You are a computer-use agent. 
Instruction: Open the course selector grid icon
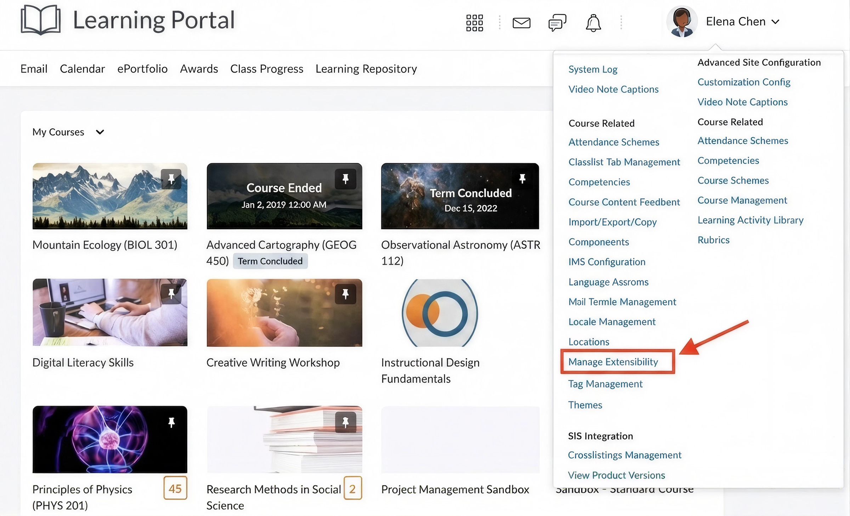pos(475,23)
